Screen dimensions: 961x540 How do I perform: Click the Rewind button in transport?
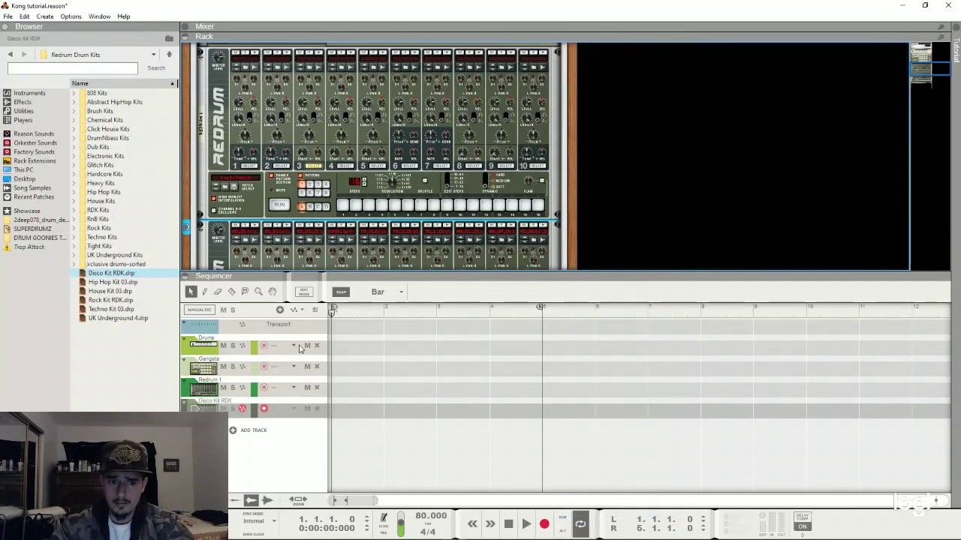pyautogui.click(x=472, y=524)
